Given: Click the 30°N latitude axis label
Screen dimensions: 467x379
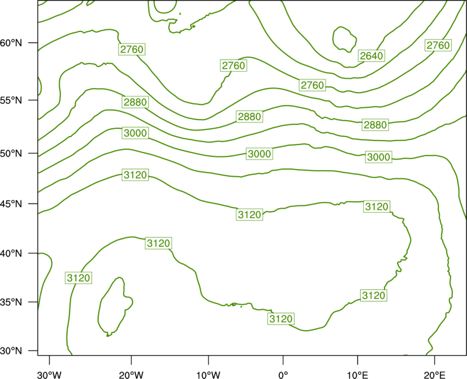Looking at the screenshot, I should (11, 351).
